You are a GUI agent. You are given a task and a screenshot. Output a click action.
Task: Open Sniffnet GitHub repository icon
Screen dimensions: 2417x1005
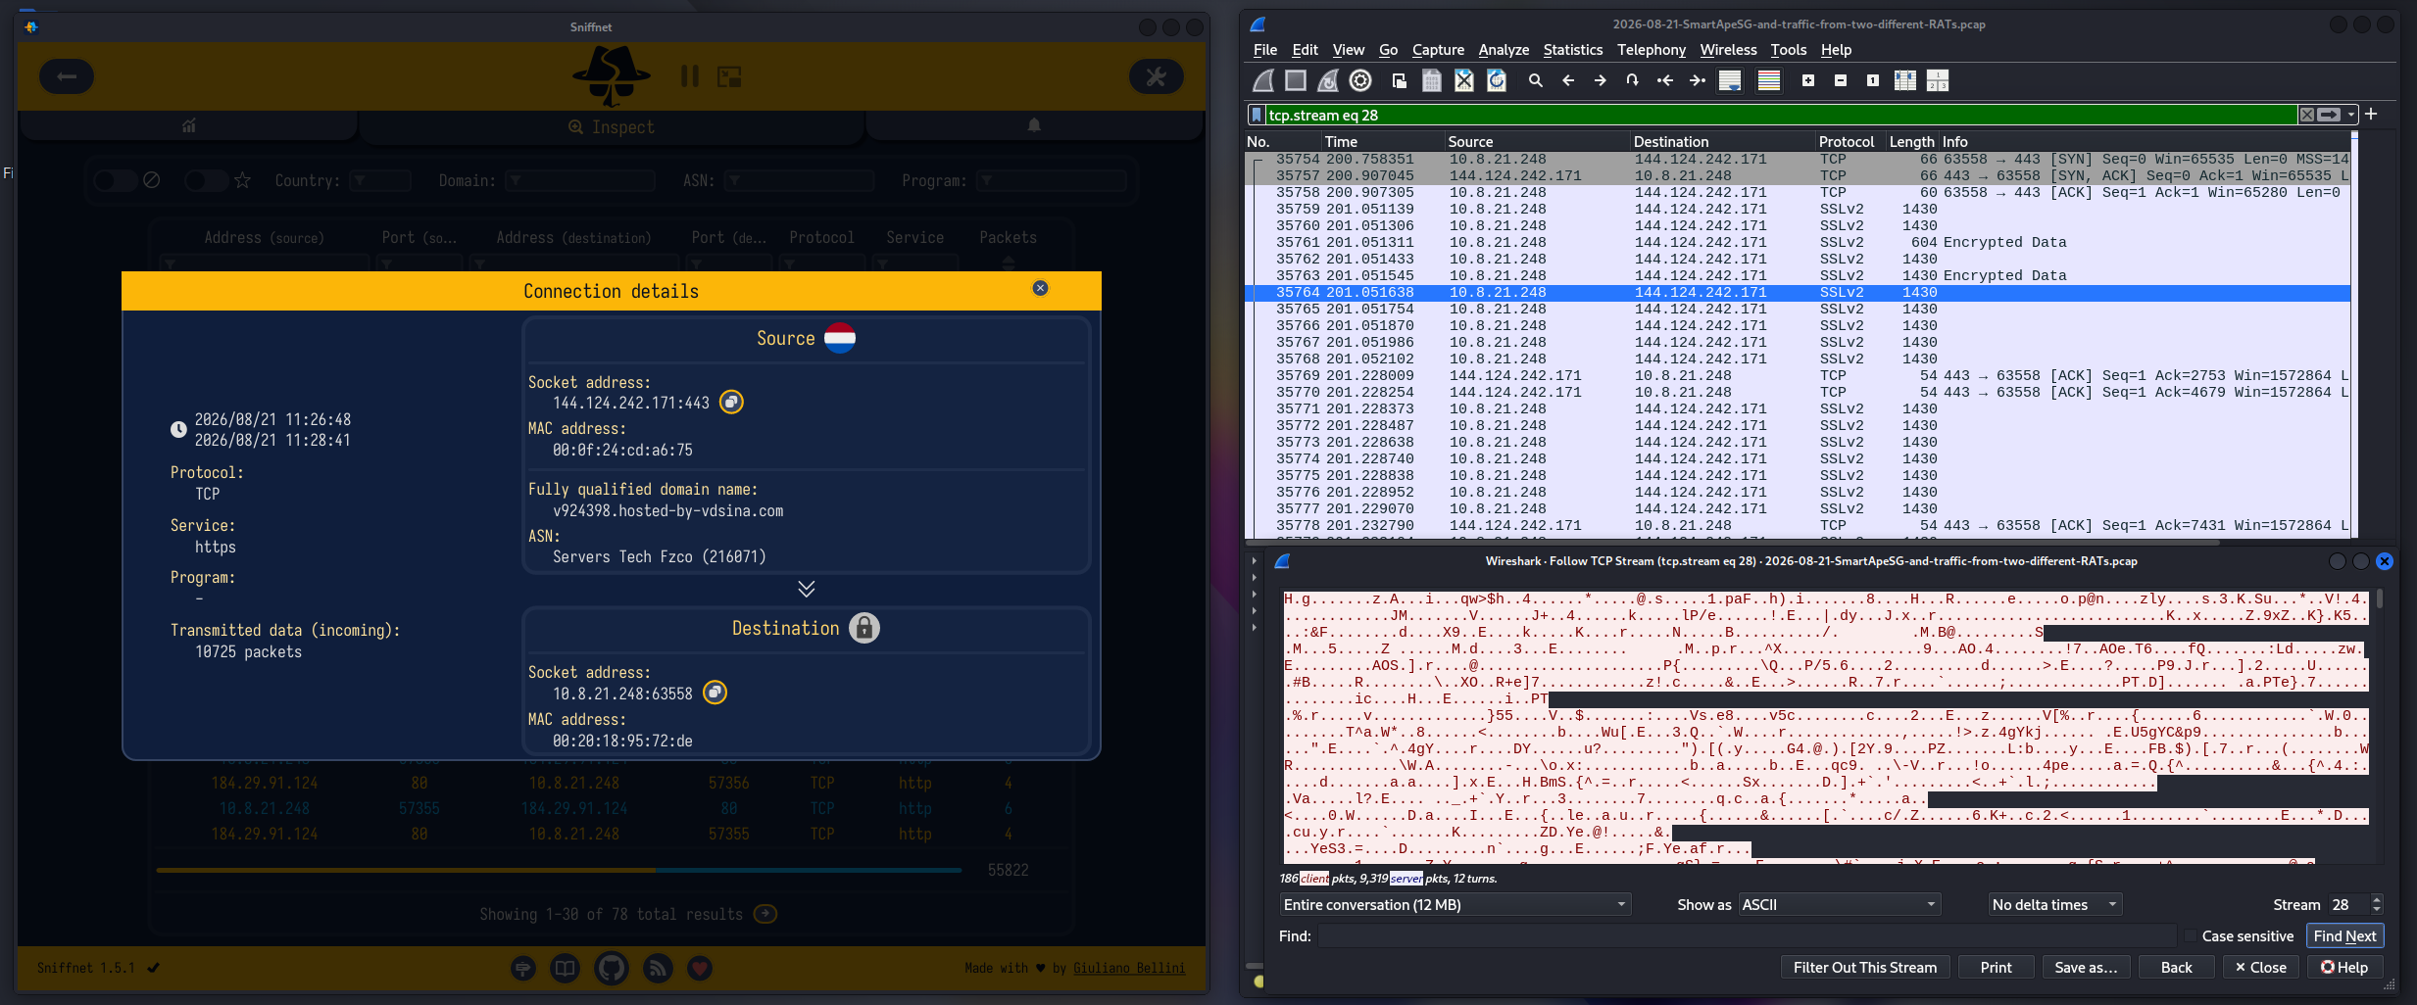[x=612, y=969]
